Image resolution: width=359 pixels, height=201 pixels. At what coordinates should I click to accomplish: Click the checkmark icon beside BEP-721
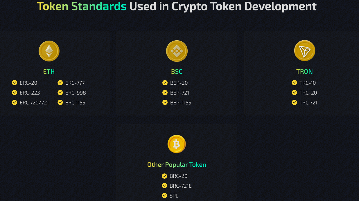click(x=165, y=93)
